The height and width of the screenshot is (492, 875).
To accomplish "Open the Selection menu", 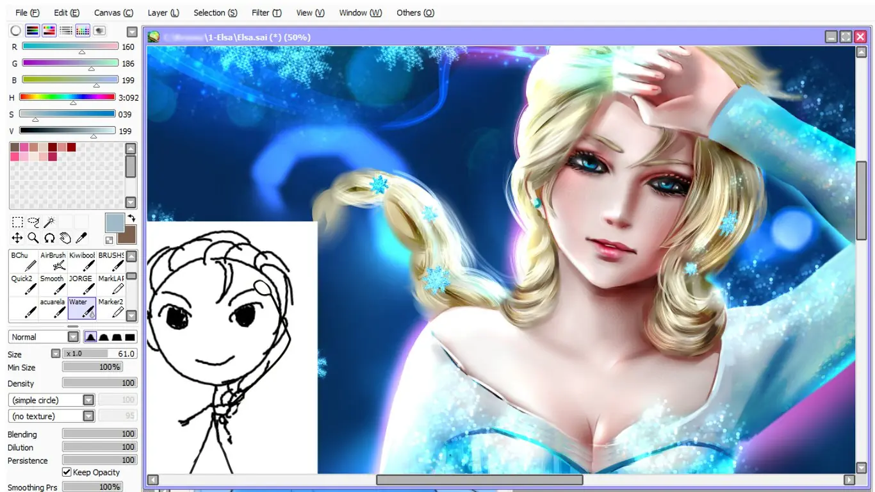I will click(215, 13).
